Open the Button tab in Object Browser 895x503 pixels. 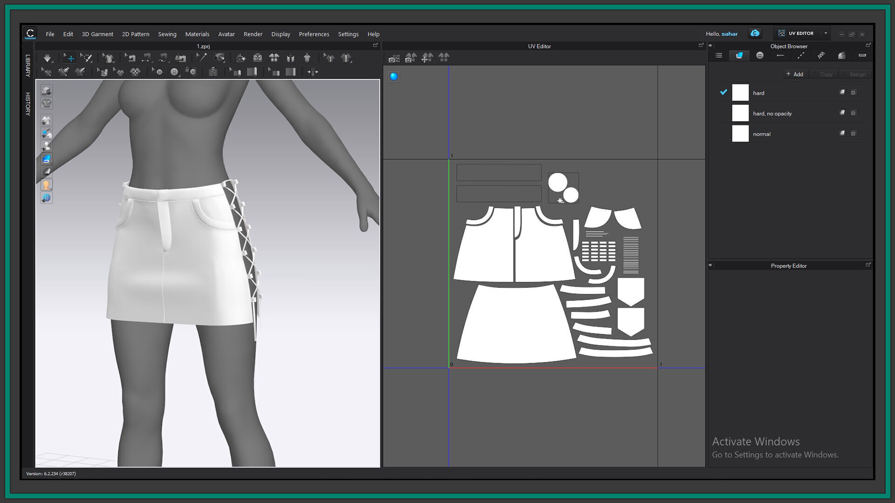[760, 55]
